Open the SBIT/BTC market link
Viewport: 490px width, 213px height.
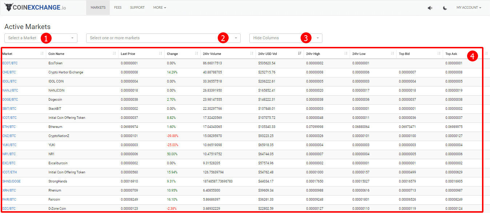[9, 109]
